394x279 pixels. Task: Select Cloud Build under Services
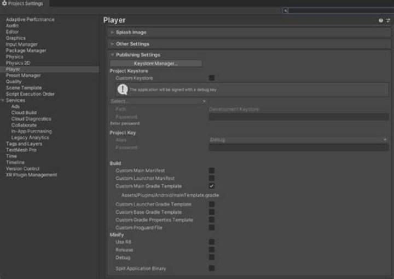tap(24, 112)
